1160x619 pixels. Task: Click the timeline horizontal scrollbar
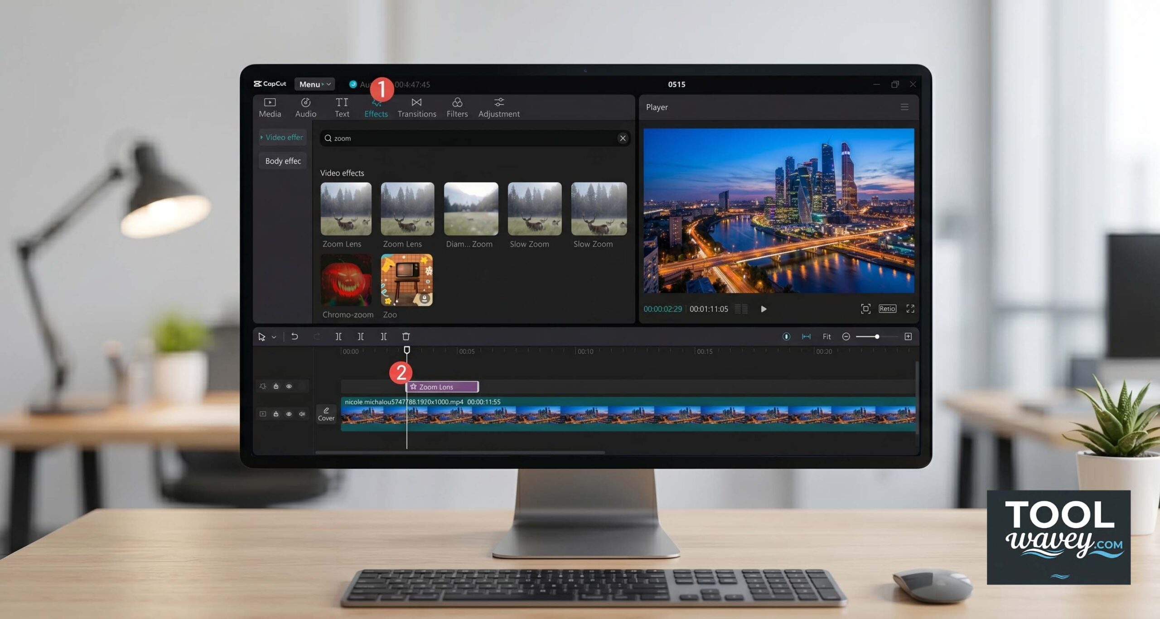459,452
